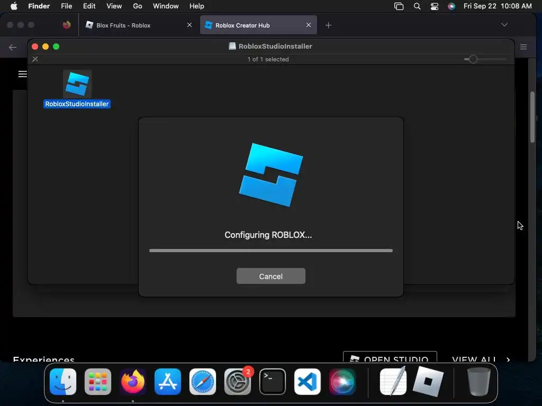Click OPEN STUDIO on Creator Hub
The image size is (542, 406).
pyautogui.click(x=390, y=357)
